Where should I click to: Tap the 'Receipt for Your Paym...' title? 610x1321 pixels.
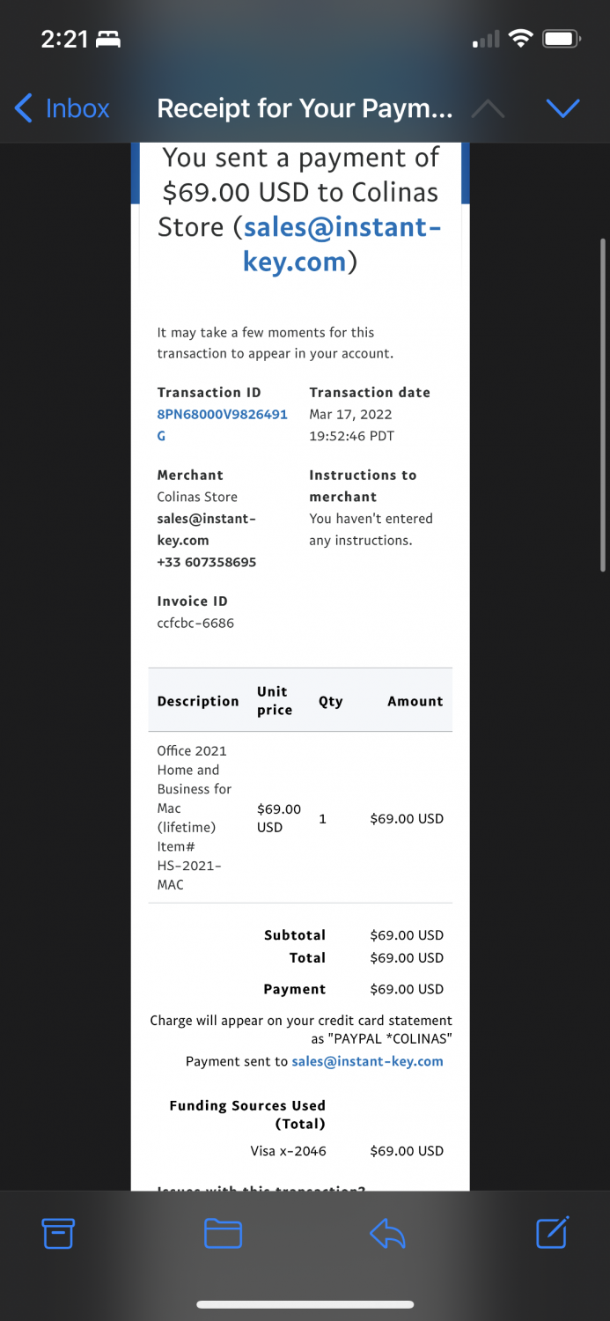[305, 108]
